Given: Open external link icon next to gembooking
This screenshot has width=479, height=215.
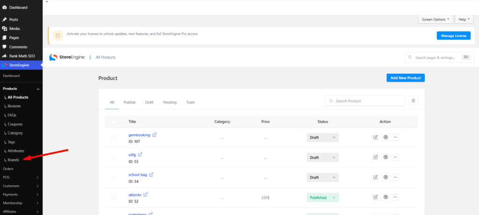Looking at the screenshot, I should (154, 135).
